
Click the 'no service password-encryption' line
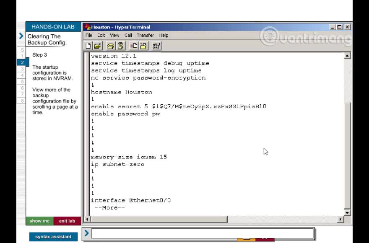[x=148, y=78]
